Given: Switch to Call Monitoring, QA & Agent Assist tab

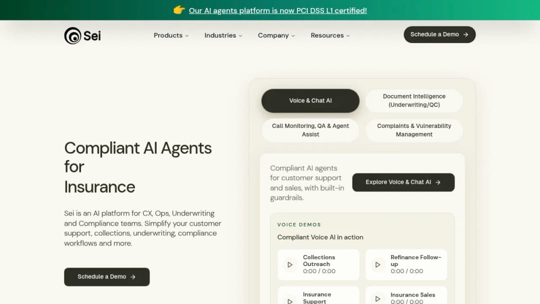Looking at the screenshot, I should (310, 130).
